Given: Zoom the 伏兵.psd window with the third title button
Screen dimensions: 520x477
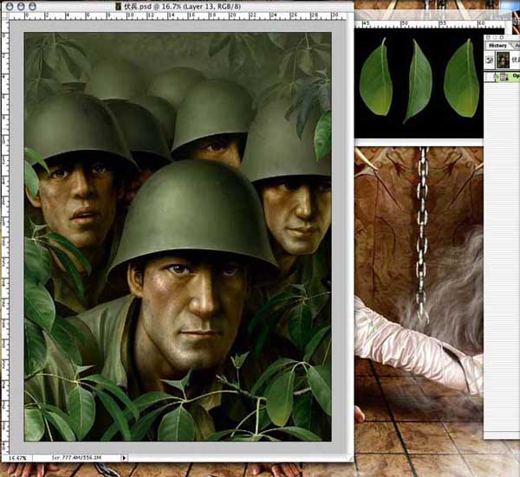Looking at the screenshot, I should pos(32,6).
